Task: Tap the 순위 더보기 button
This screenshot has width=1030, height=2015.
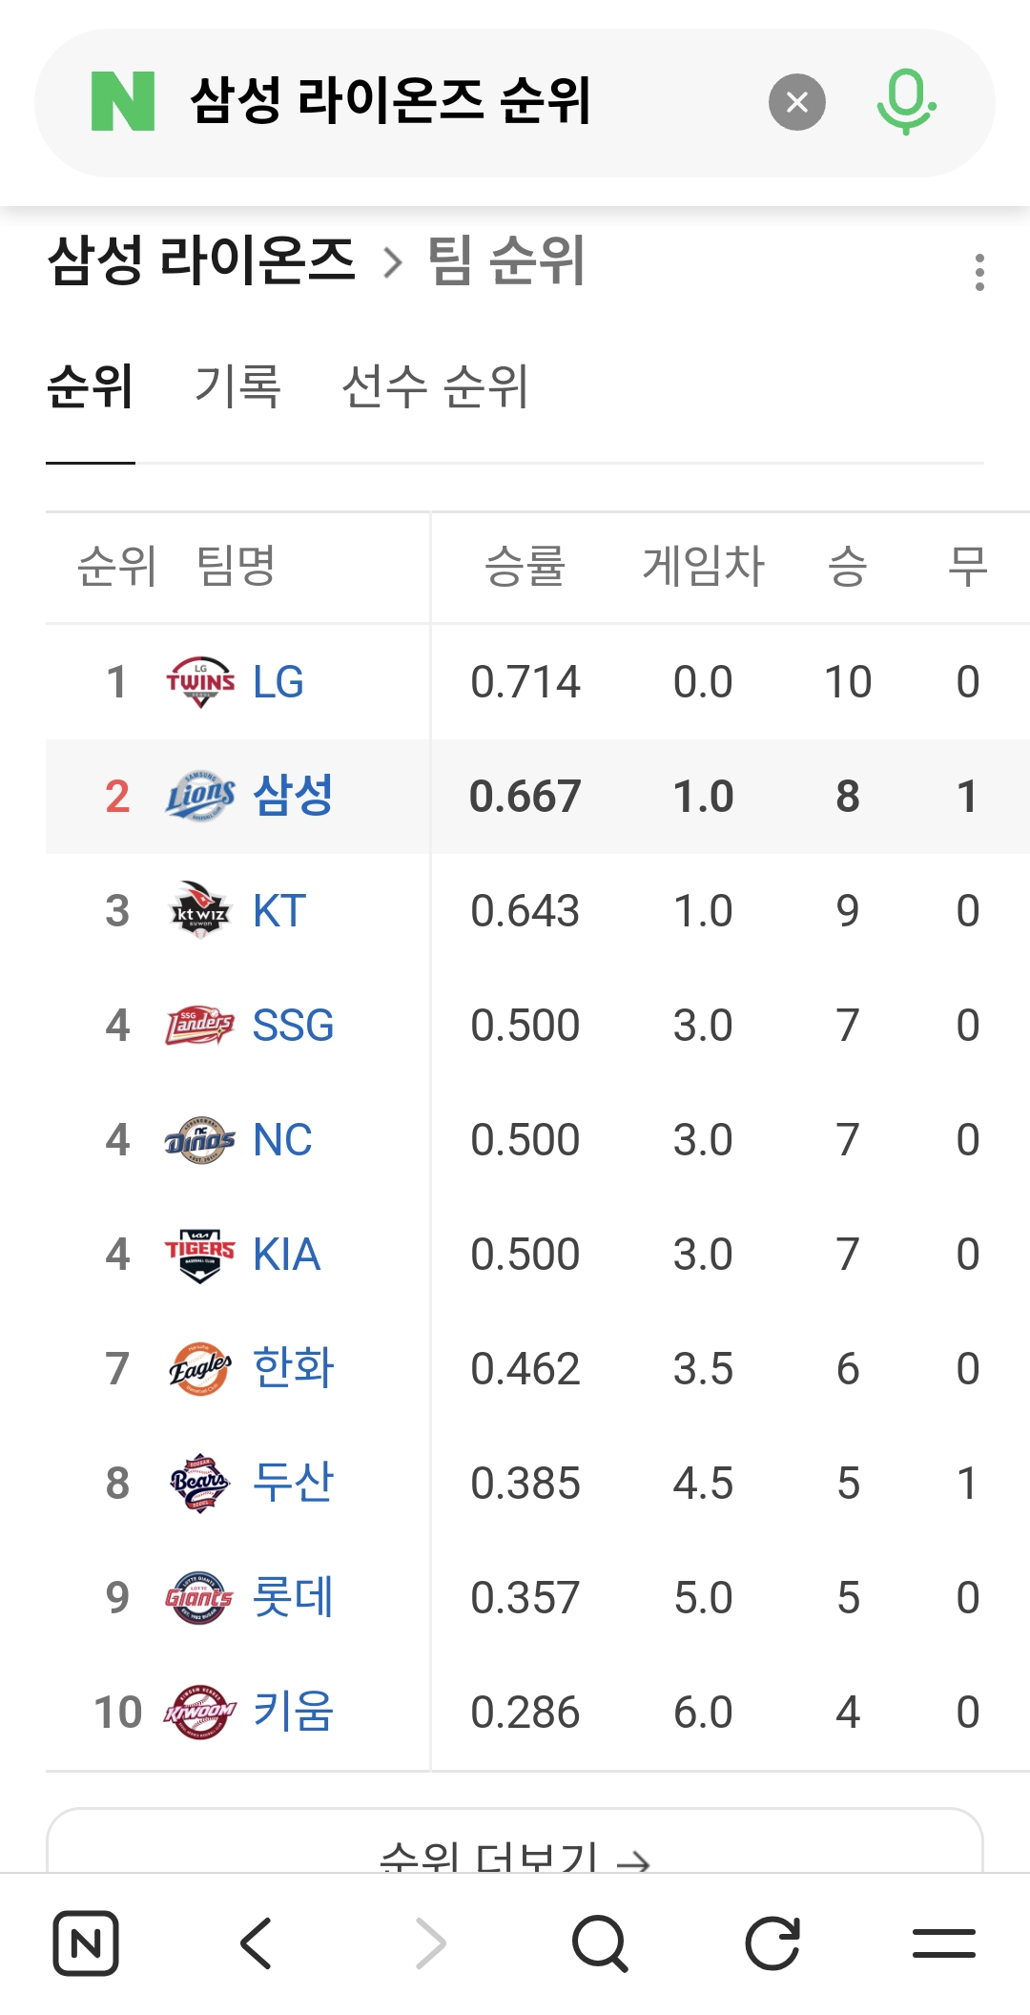Action: [x=515, y=1851]
